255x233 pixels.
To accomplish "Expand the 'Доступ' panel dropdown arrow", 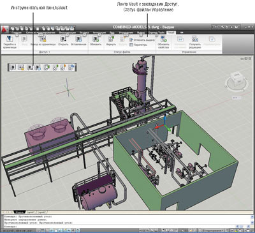I will click(50, 52).
